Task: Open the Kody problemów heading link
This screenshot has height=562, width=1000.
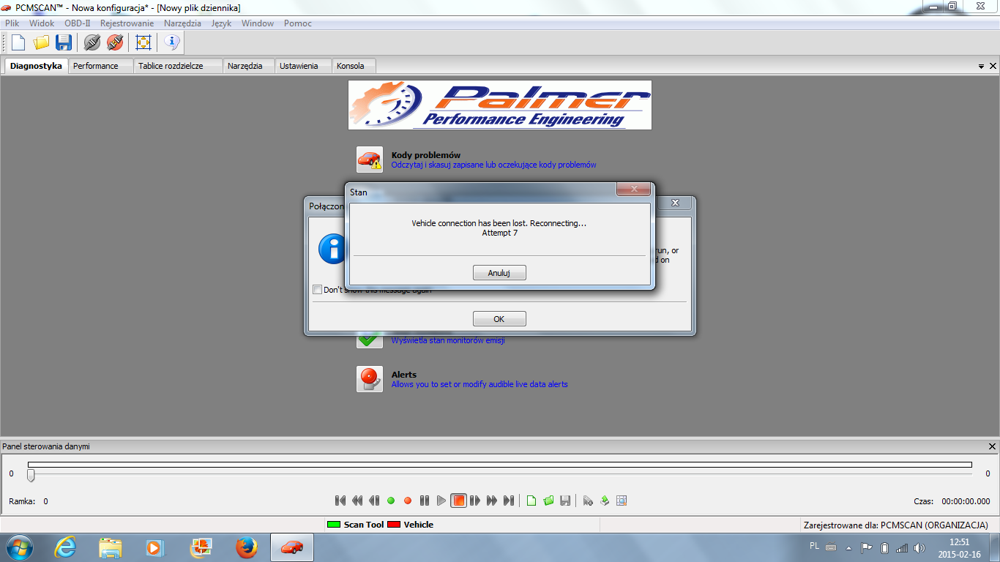Action: pyautogui.click(x=426, y=155)
